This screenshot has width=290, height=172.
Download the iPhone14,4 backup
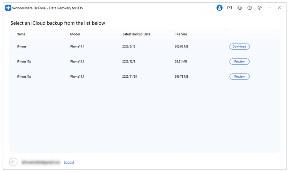240,46
